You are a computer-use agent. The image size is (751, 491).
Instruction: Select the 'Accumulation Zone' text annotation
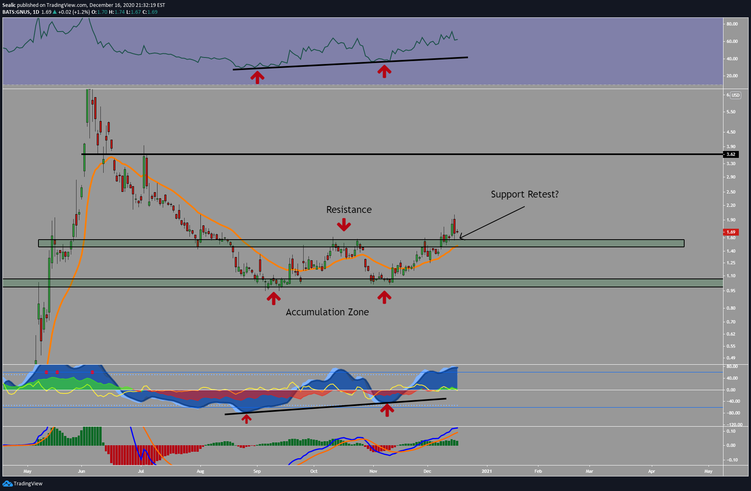[x=327, y=312]
